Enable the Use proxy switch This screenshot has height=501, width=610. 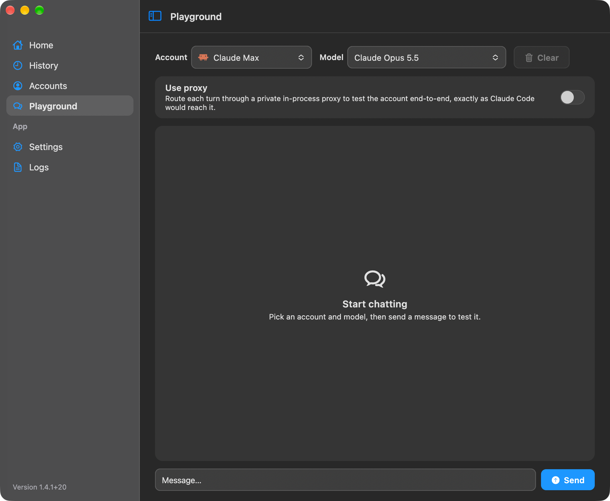point(573,97)
